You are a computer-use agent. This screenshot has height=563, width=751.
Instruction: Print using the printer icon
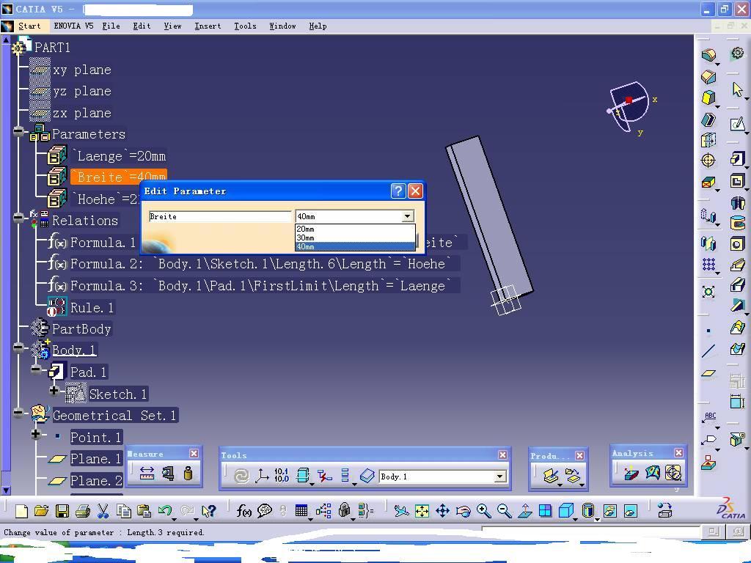pyautogui.click(x=83, y=511)
